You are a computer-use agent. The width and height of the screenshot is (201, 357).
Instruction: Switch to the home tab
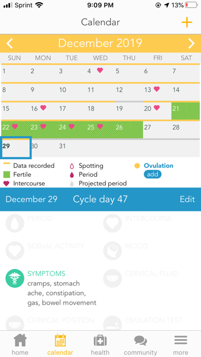coord(20,344)
